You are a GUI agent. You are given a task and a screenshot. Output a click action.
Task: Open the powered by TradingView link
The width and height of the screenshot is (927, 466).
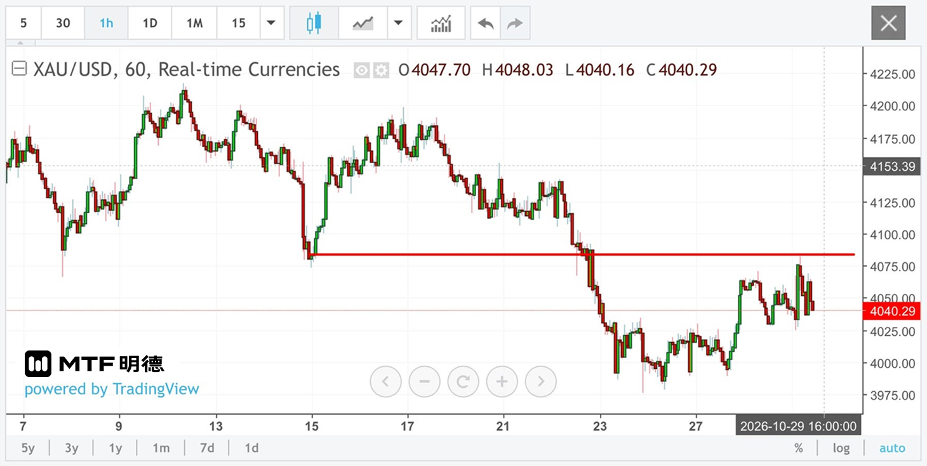coord(112,389)
